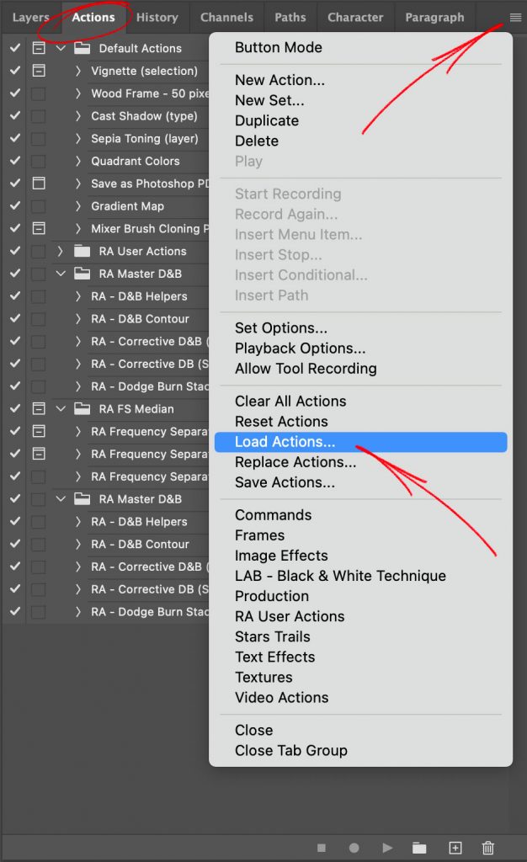527x862 pixels.
Task: Uncheck the Quadrant Colors action checkmark
Action: [13, 161]
